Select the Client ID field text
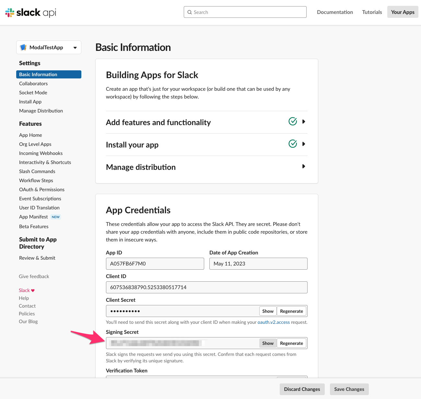The width and height of the screenshot is (421, 399). pyautogui.click(x=206, y=287)
